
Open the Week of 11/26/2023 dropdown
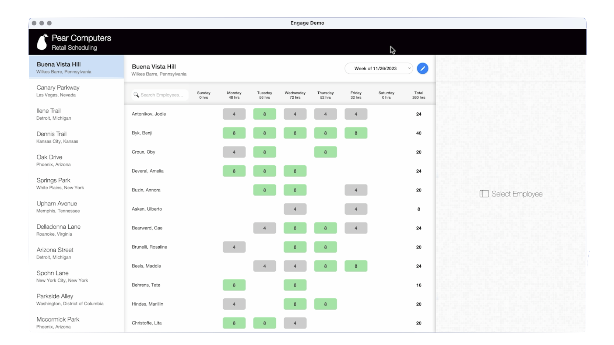[x=378, y=69]
